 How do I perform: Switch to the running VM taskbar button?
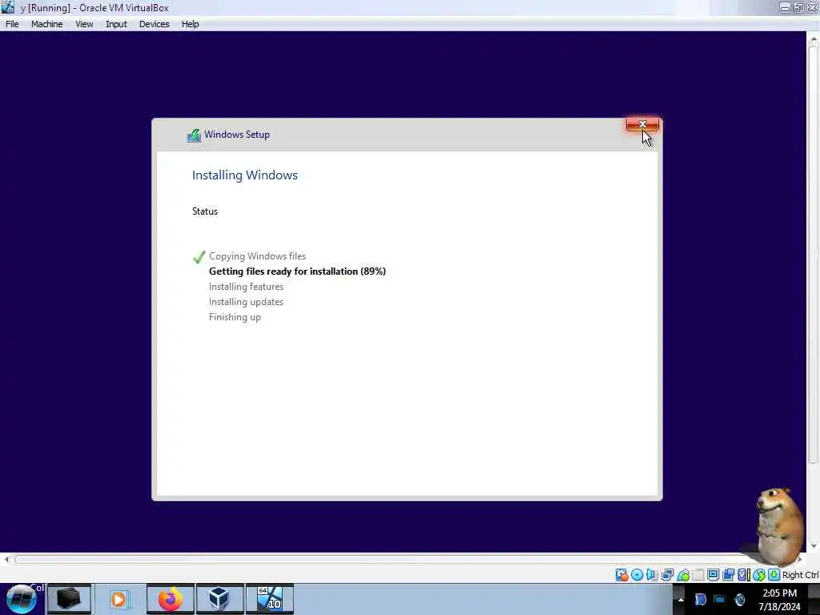[x=270, y=599]
